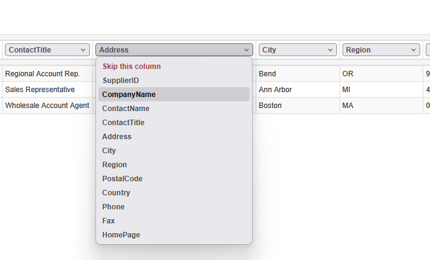Choose Country from the list
This screenshot has width=430, height=260.
[x=116, y=193]
